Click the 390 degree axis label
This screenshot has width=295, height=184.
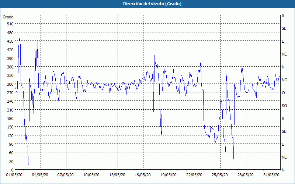[x=10, y=59]
